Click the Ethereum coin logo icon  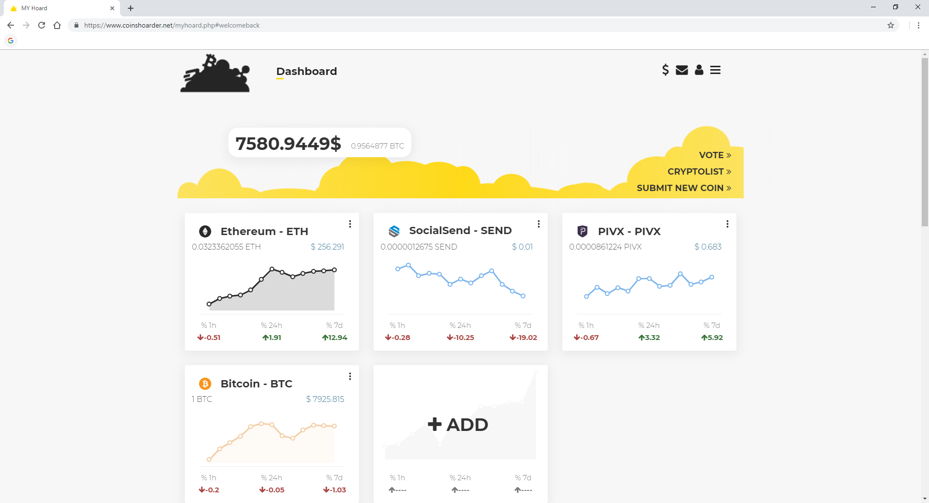(205, 232)
